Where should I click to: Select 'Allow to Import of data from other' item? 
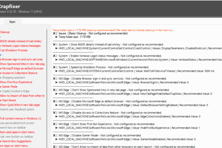coord(22,96)
